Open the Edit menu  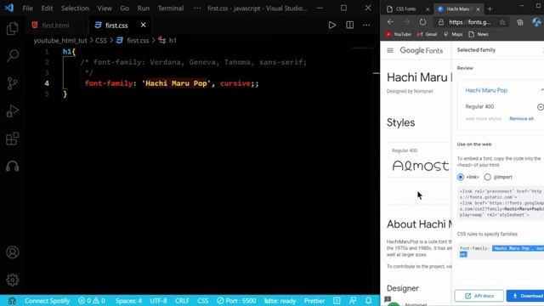pyautogui.click(x=47, y=8)
